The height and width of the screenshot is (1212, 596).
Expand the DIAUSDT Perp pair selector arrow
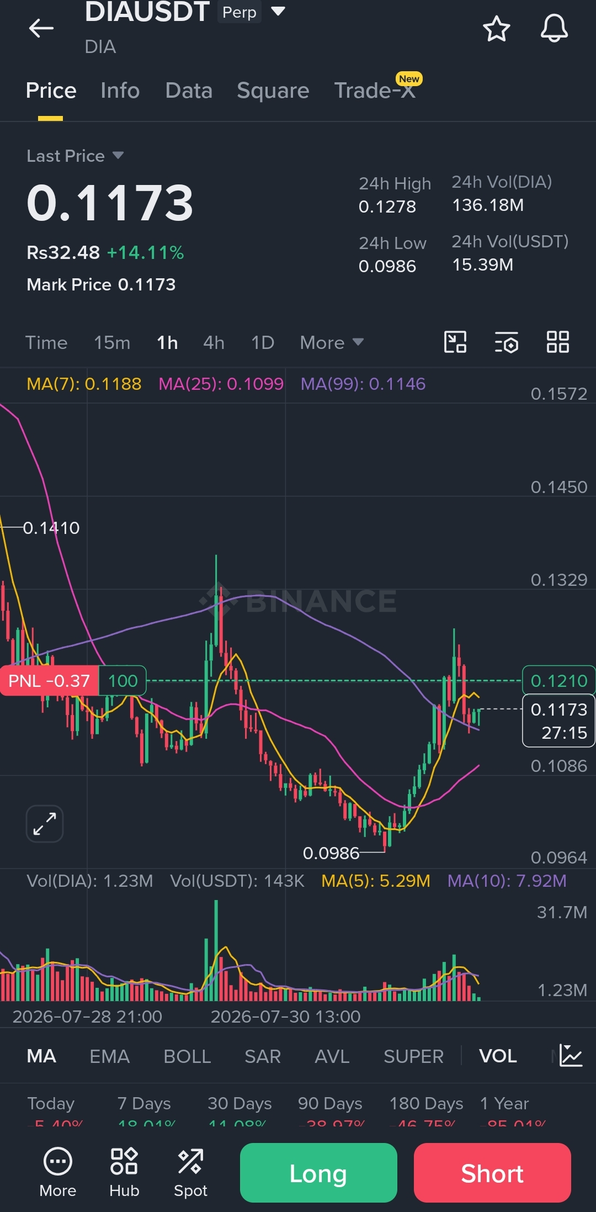coord(278,11)
